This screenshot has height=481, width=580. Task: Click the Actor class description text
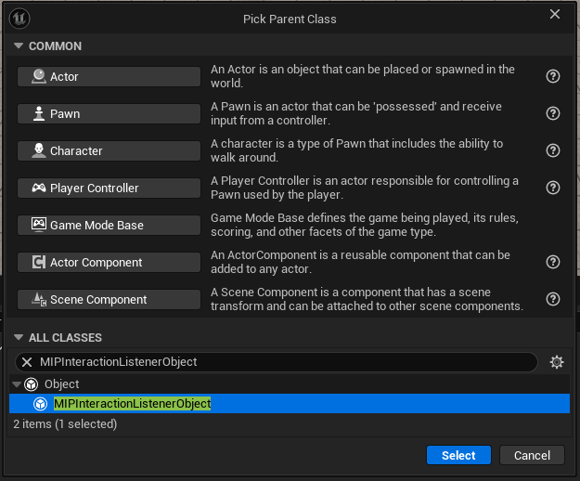pyautogui.click(x=363, y=76)
